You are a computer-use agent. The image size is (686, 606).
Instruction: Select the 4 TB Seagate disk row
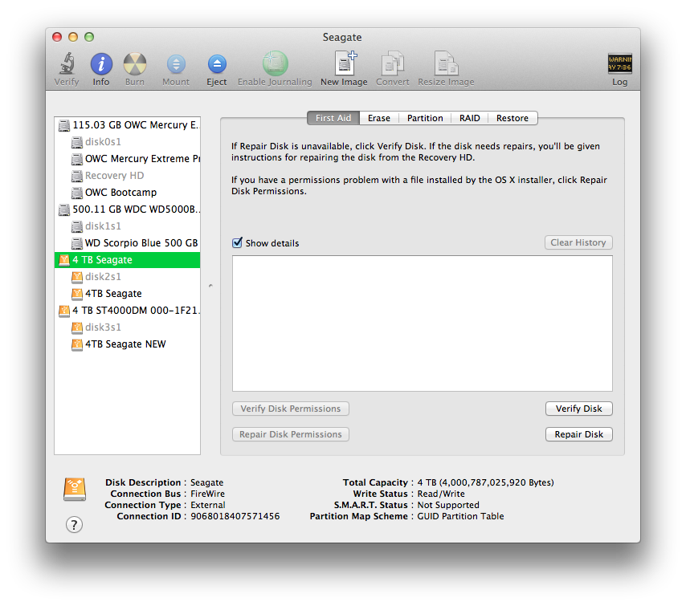127,260
